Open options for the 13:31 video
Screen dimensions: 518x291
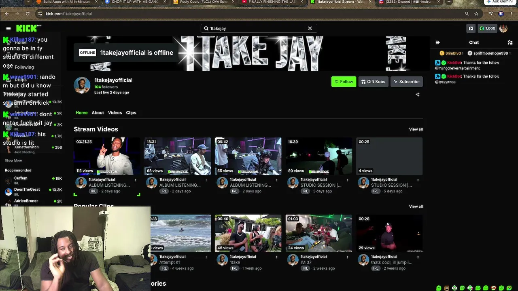[206, 180]
